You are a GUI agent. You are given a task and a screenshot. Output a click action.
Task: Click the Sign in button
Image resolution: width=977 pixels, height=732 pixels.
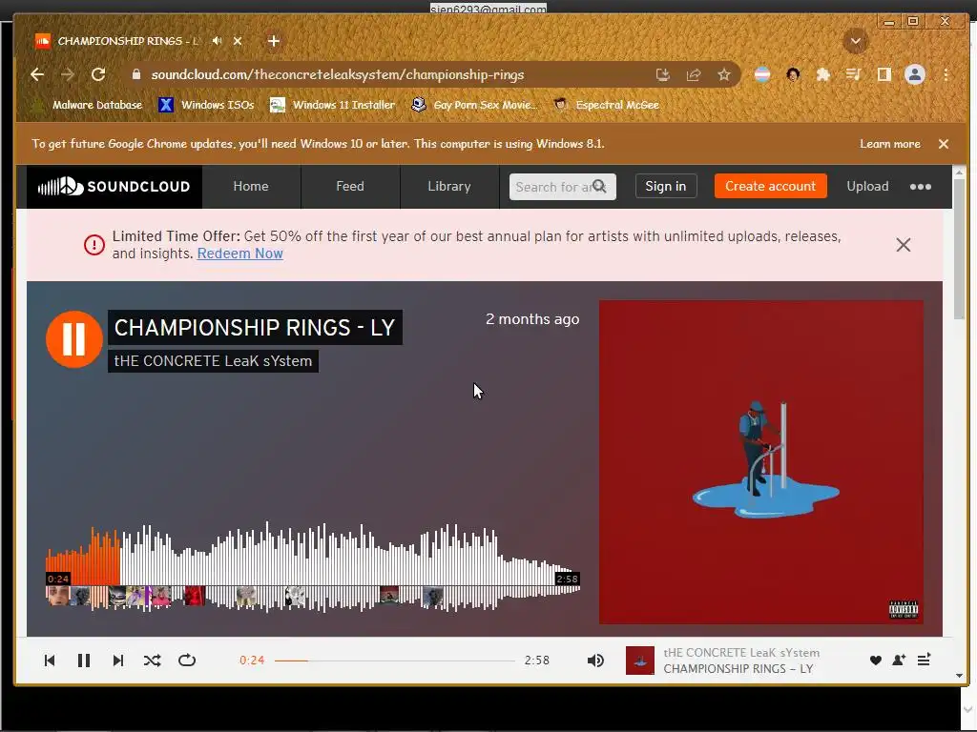(x=665, y=186)
